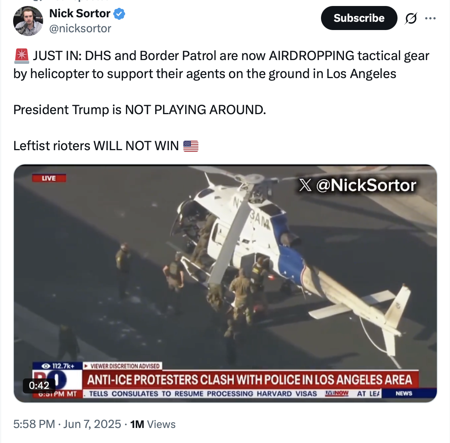Viewport: 450px width, 443px height.
Task: Click the 0:42 video duration badge
Action: [x=39, y=385]
